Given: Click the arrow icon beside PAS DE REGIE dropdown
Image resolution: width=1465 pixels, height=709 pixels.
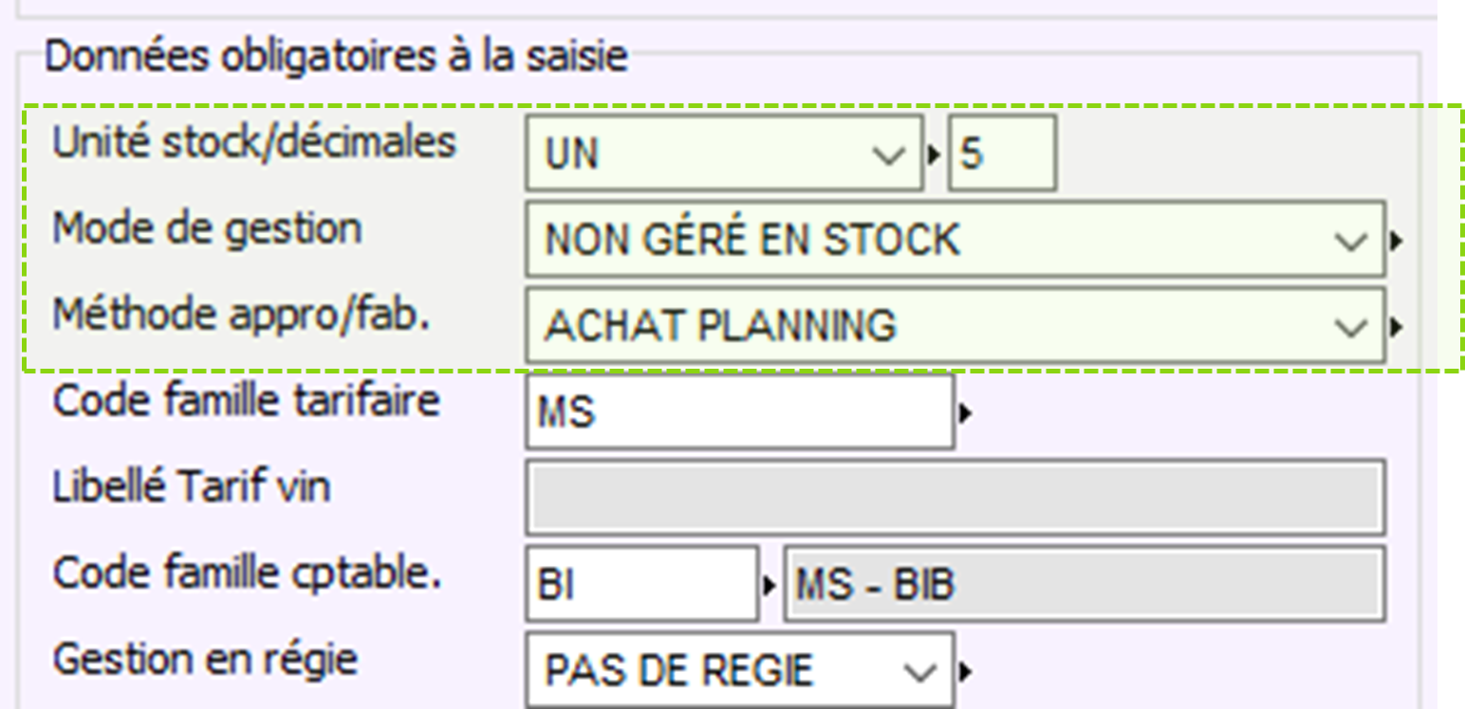Looking at the screenshot, I should click(x=965, y=672).
